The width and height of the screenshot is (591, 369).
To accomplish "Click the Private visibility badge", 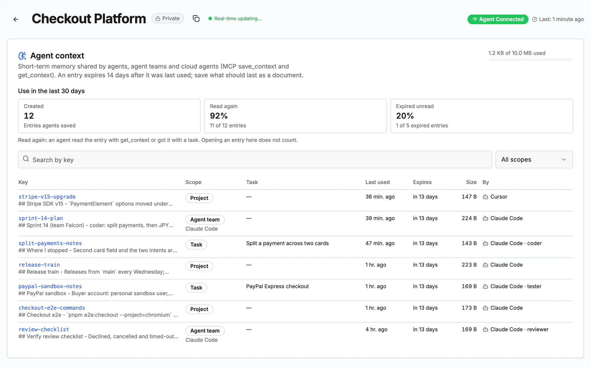I will click(168, 19).
